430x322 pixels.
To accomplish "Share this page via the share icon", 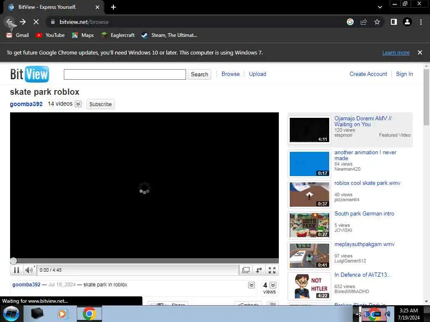I will pyautogui.click(x=364, y=22).
